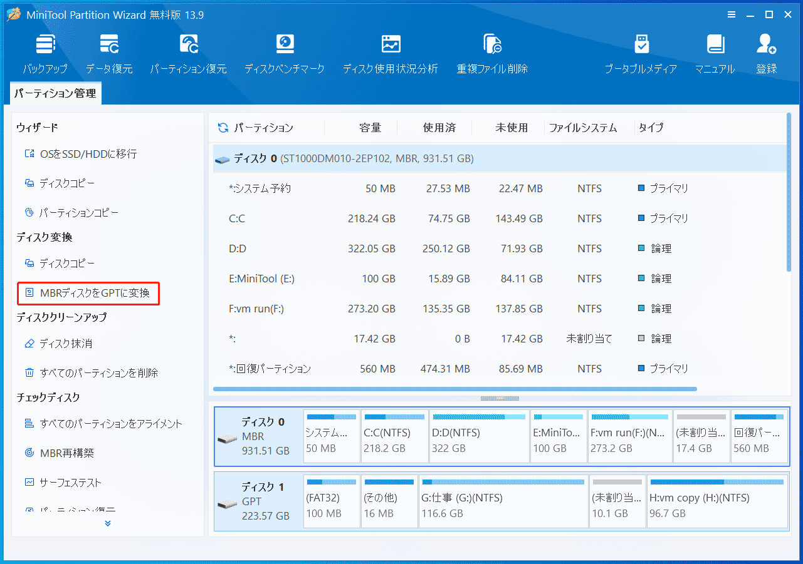
Task: Open ディスク使用状況分析 space analyzer
Action: [x=390, y=54]
